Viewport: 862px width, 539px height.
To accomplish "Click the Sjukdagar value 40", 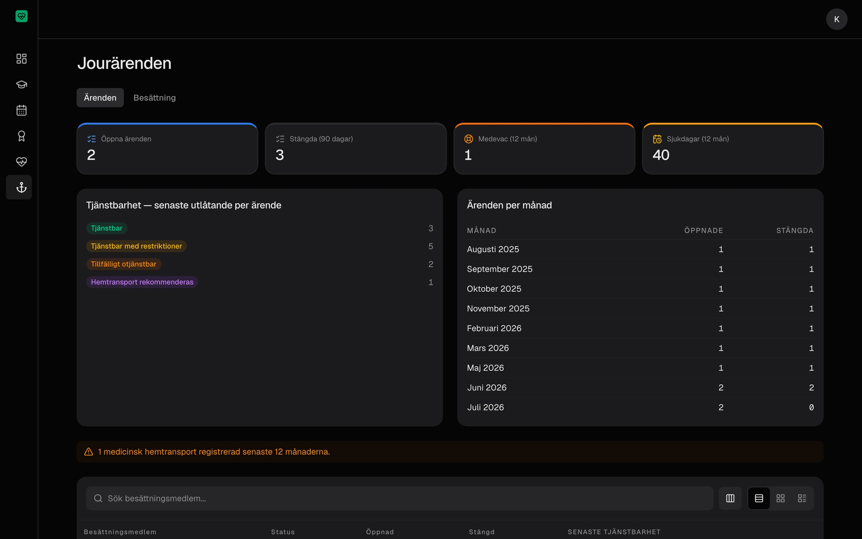I will point(661,155).
